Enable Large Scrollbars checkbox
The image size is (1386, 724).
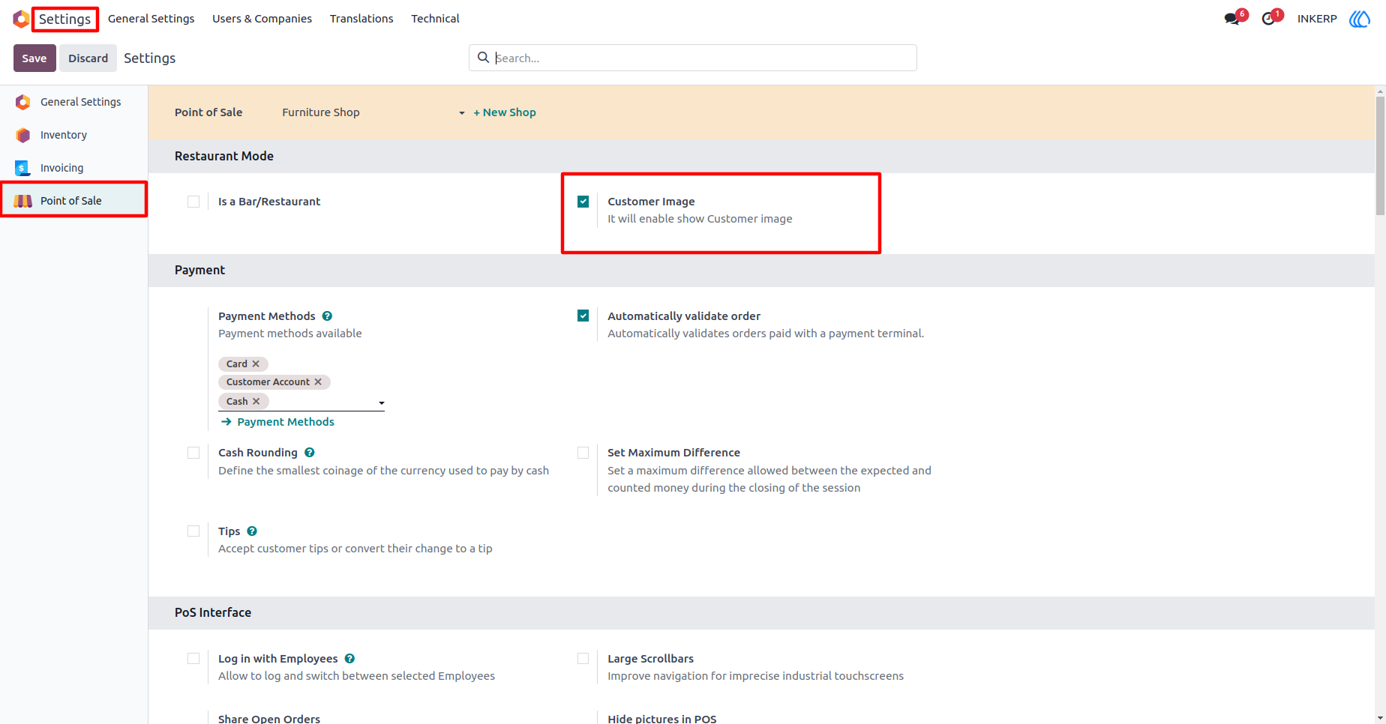point(583,659)
